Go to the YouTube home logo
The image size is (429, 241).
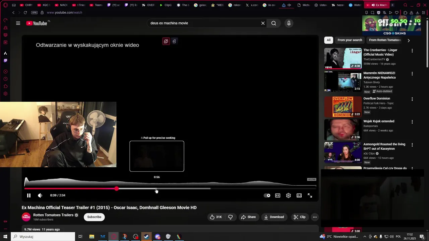(37, 23)
